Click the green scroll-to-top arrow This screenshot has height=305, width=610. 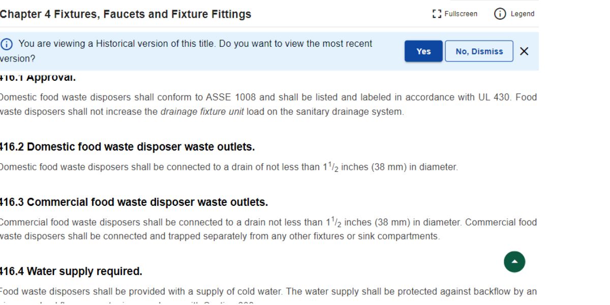coord(514,261)
